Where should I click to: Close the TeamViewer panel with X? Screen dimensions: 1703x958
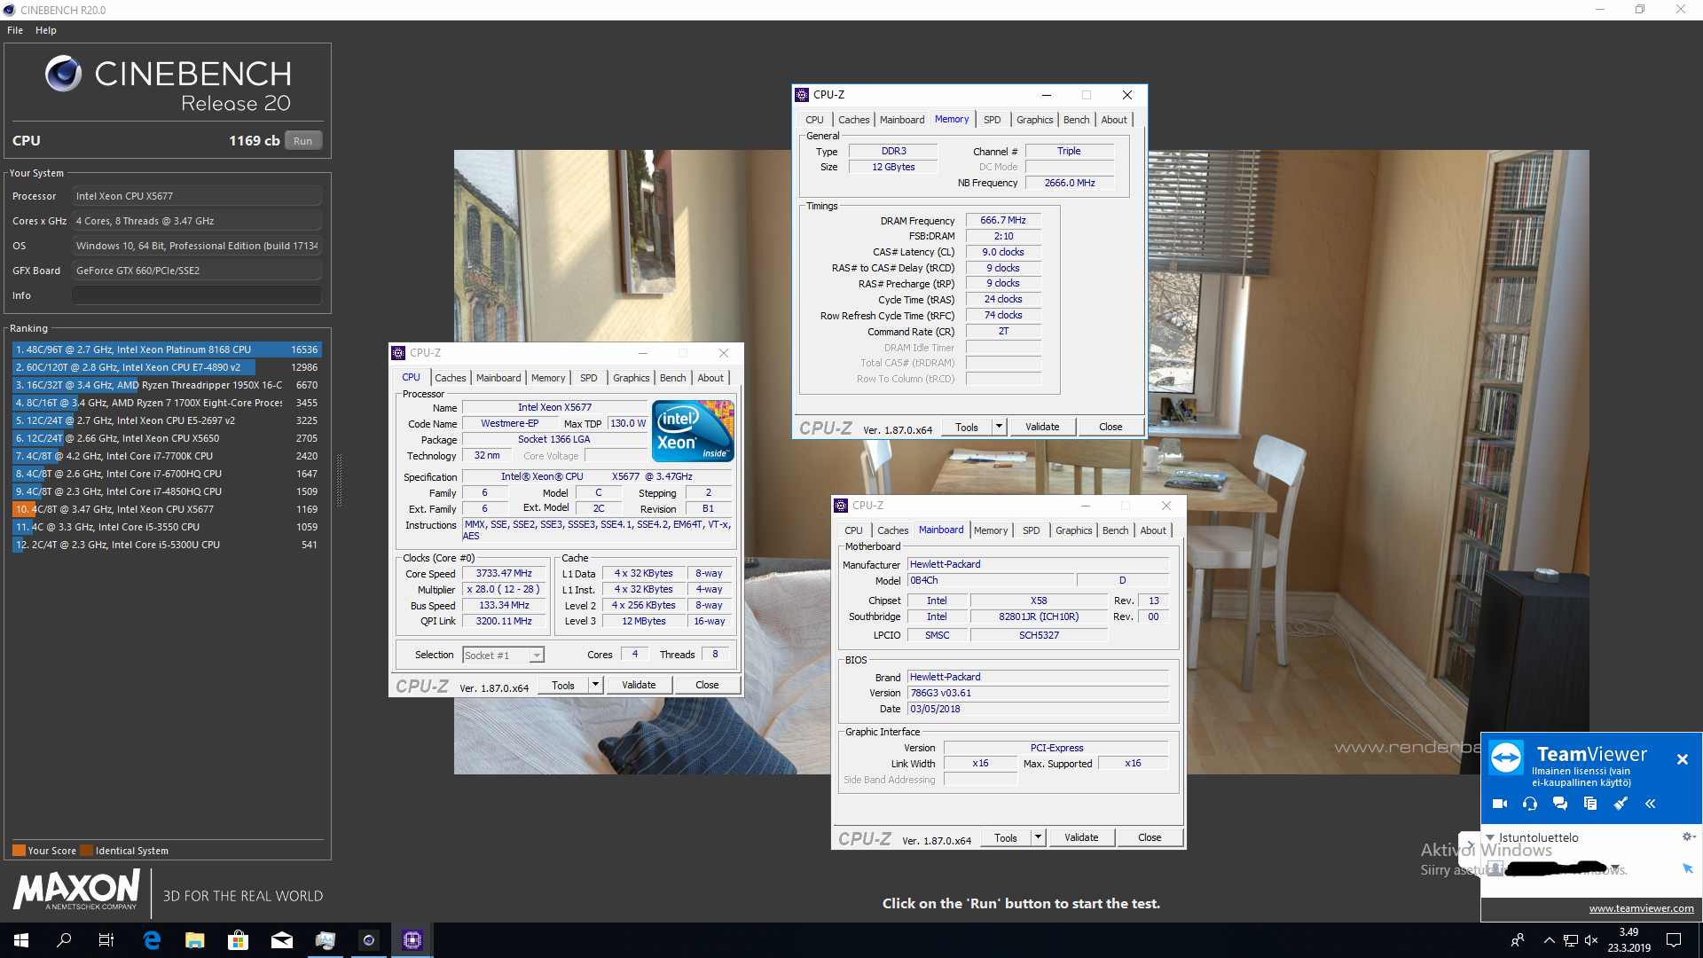pyautogui.click(x=1682, y=759)
